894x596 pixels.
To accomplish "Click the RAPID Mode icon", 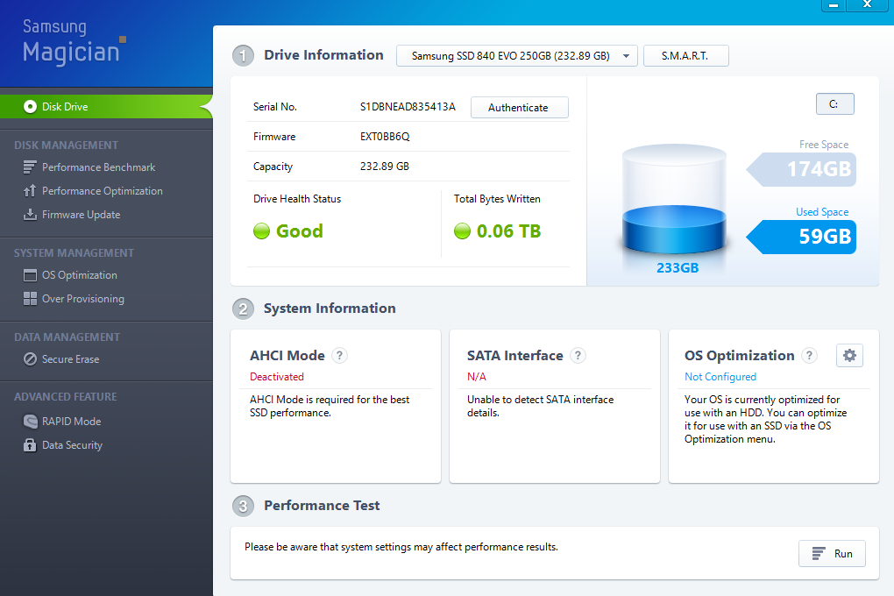I will coord(30,422).
